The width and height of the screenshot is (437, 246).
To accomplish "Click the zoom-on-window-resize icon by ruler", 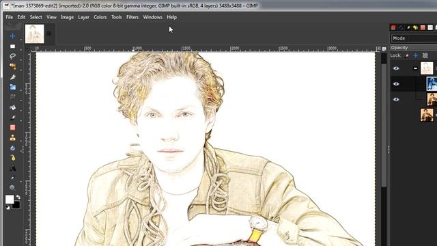I will 384,49.
